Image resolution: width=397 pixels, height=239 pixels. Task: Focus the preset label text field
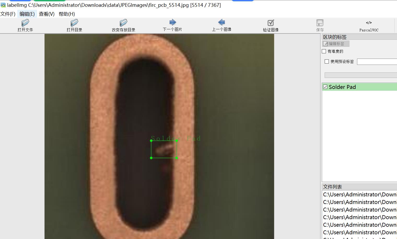pyautogui.click(x=377, y=62)
